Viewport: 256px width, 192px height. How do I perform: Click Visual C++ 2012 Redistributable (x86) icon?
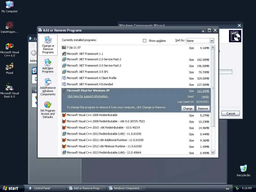(64, 134)
